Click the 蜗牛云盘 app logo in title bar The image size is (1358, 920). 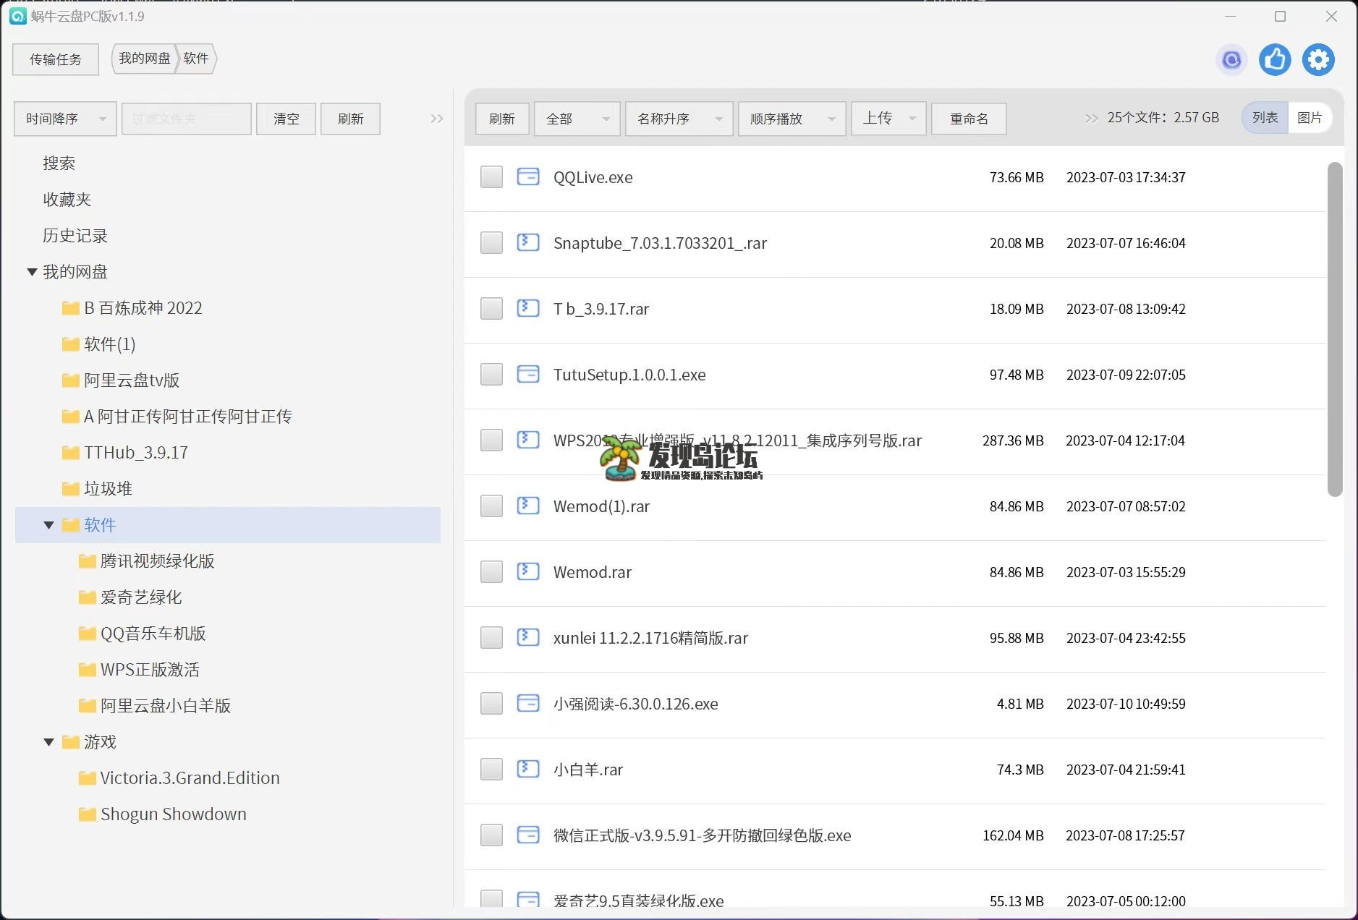click(x=18, y=16)
